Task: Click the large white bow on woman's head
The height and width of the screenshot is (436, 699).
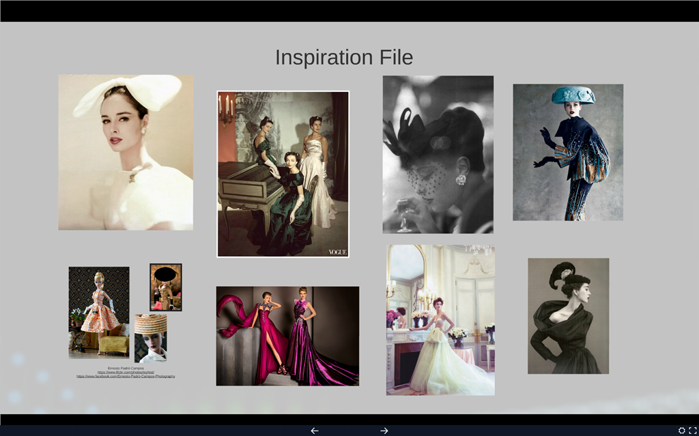Action: coord(130,93)
